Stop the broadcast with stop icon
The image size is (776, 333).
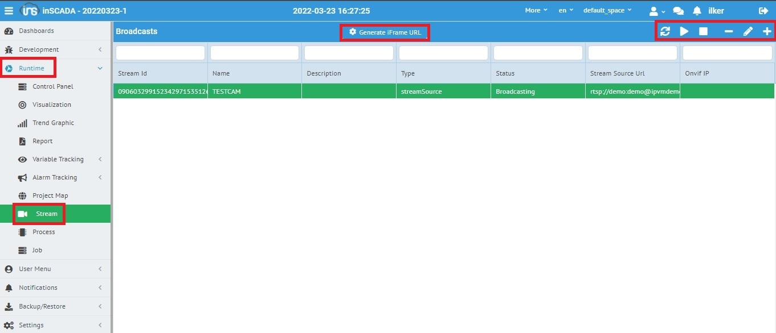click(x=704, y=31)
